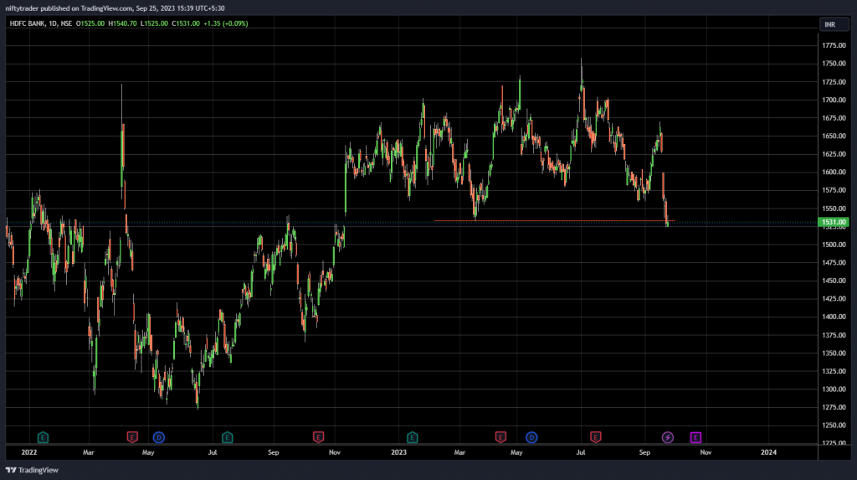Viewport: 857px width, 480px height.
Task: Click the 1700.00 price axis label
Action: [x=834, y=101]
